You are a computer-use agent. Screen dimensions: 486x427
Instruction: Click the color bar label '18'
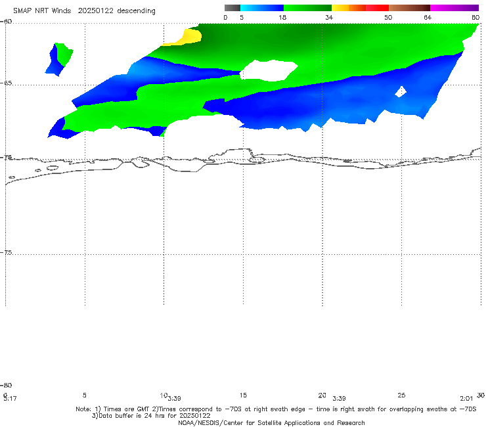tap(282, 17)
